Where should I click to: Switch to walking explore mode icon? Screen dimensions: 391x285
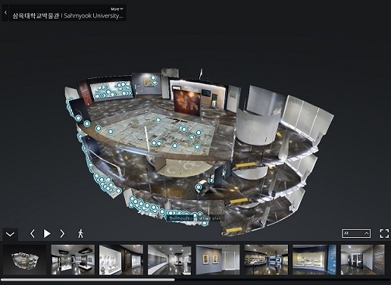click(81, 234)
